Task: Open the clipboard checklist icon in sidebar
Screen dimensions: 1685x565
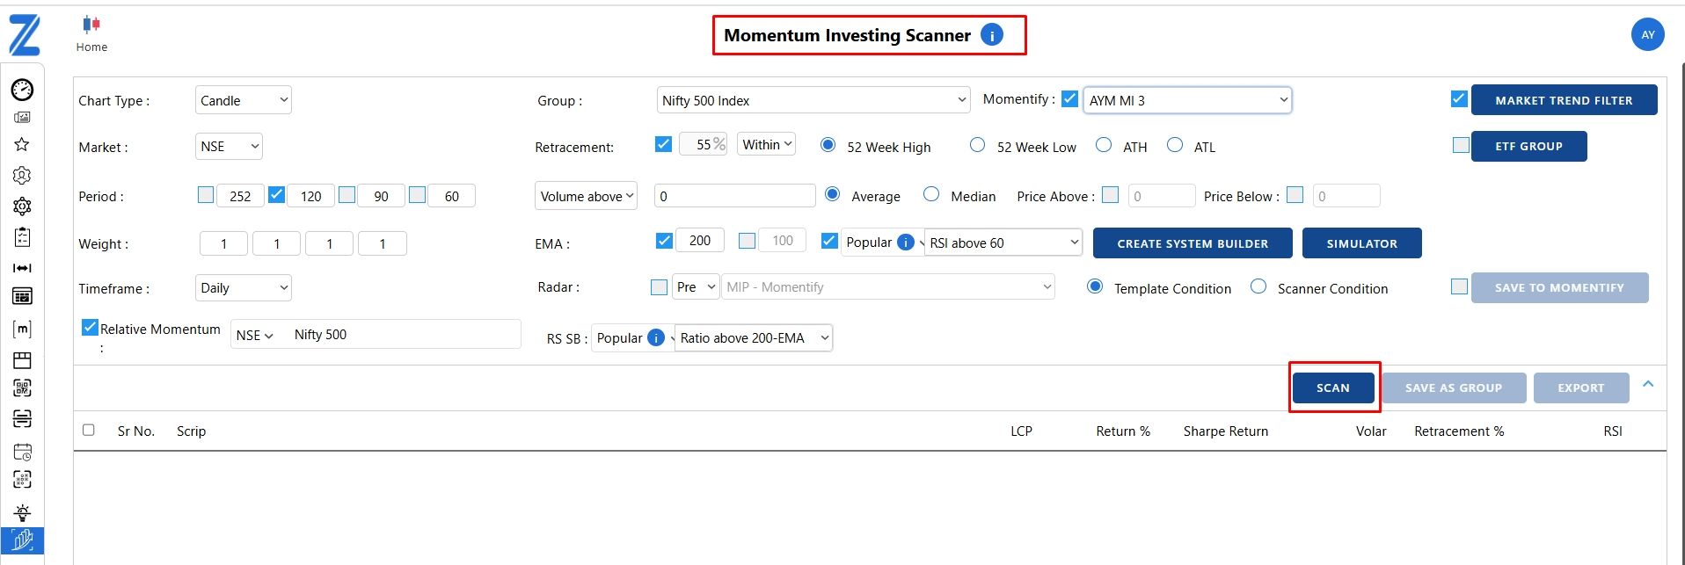Action: tap(22, 237)
